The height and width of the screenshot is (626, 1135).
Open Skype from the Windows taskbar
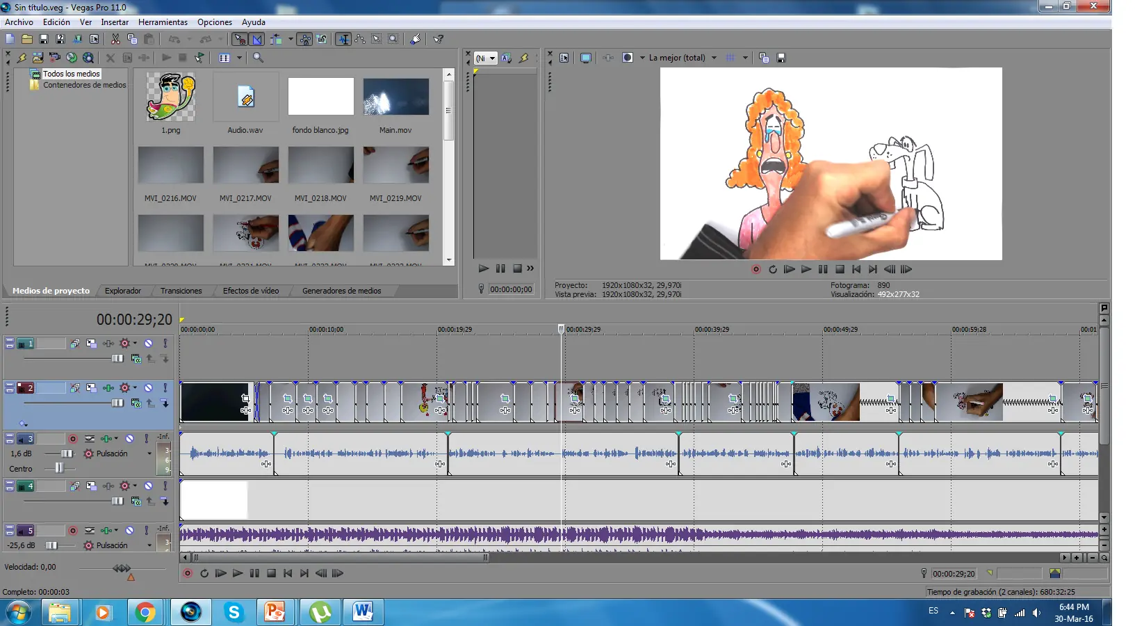click(x=234, y=612)
